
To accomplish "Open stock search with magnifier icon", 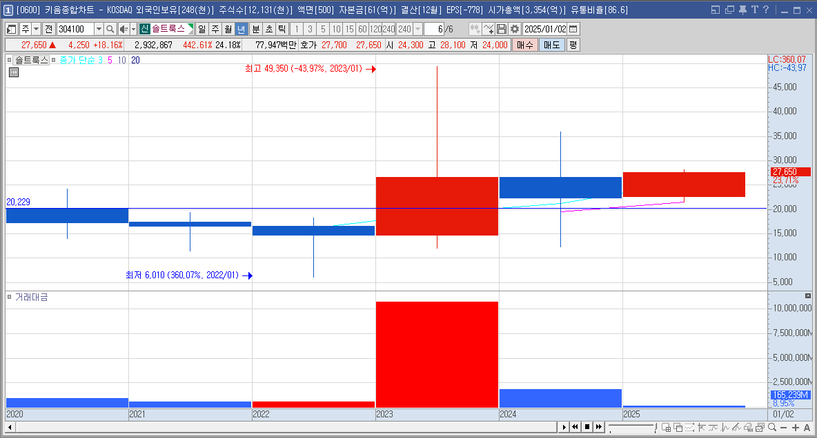I will [110, 29].
